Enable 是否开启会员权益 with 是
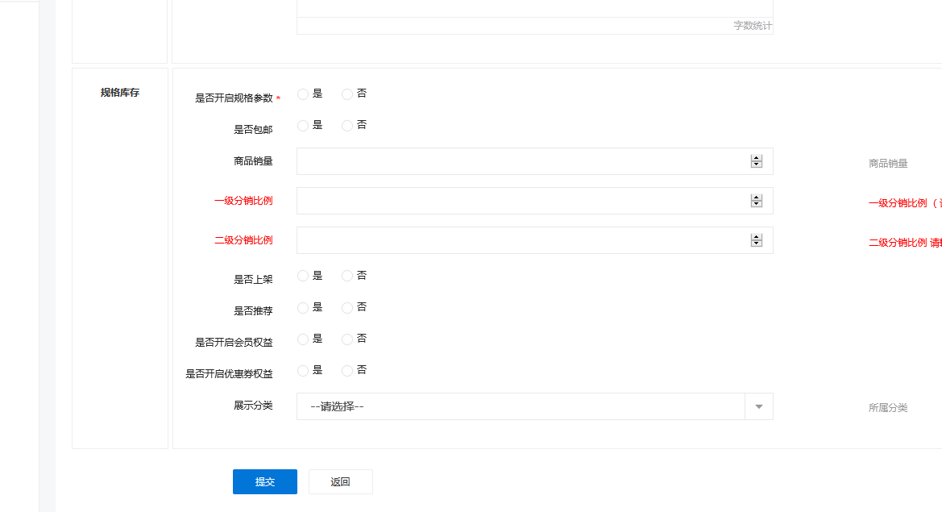 (303, 339)
